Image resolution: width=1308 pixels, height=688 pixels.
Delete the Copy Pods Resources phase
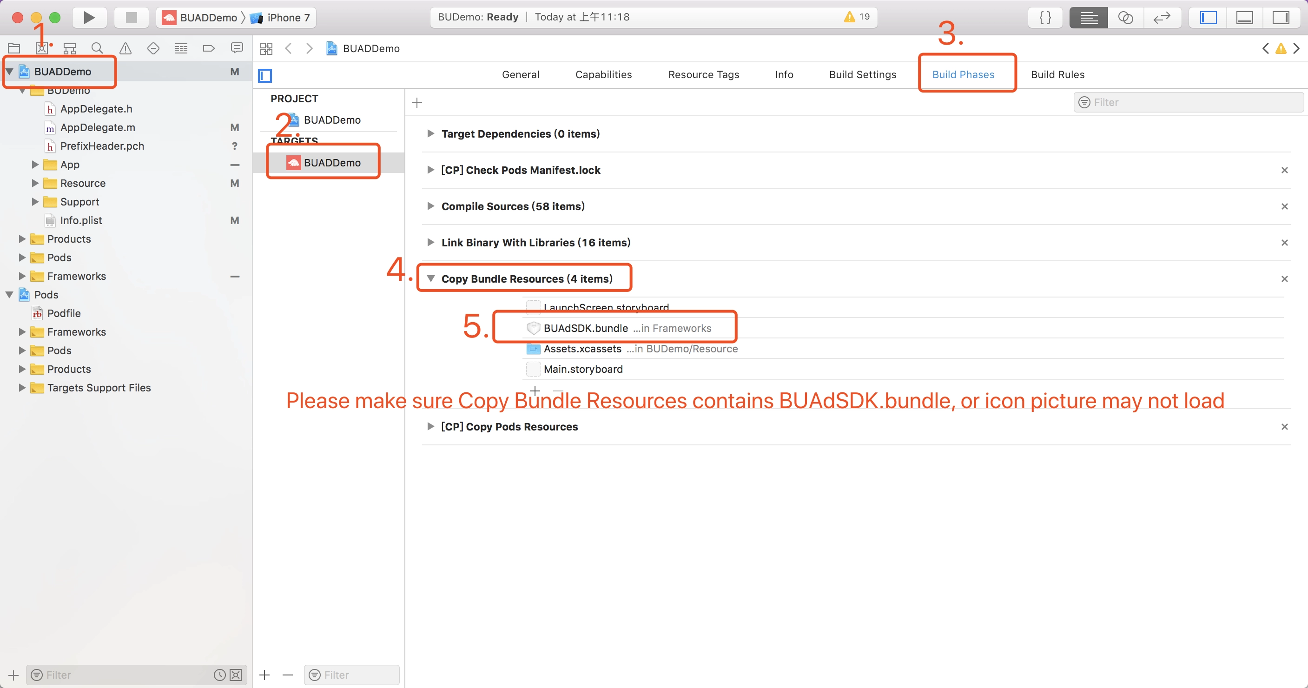1285,427
